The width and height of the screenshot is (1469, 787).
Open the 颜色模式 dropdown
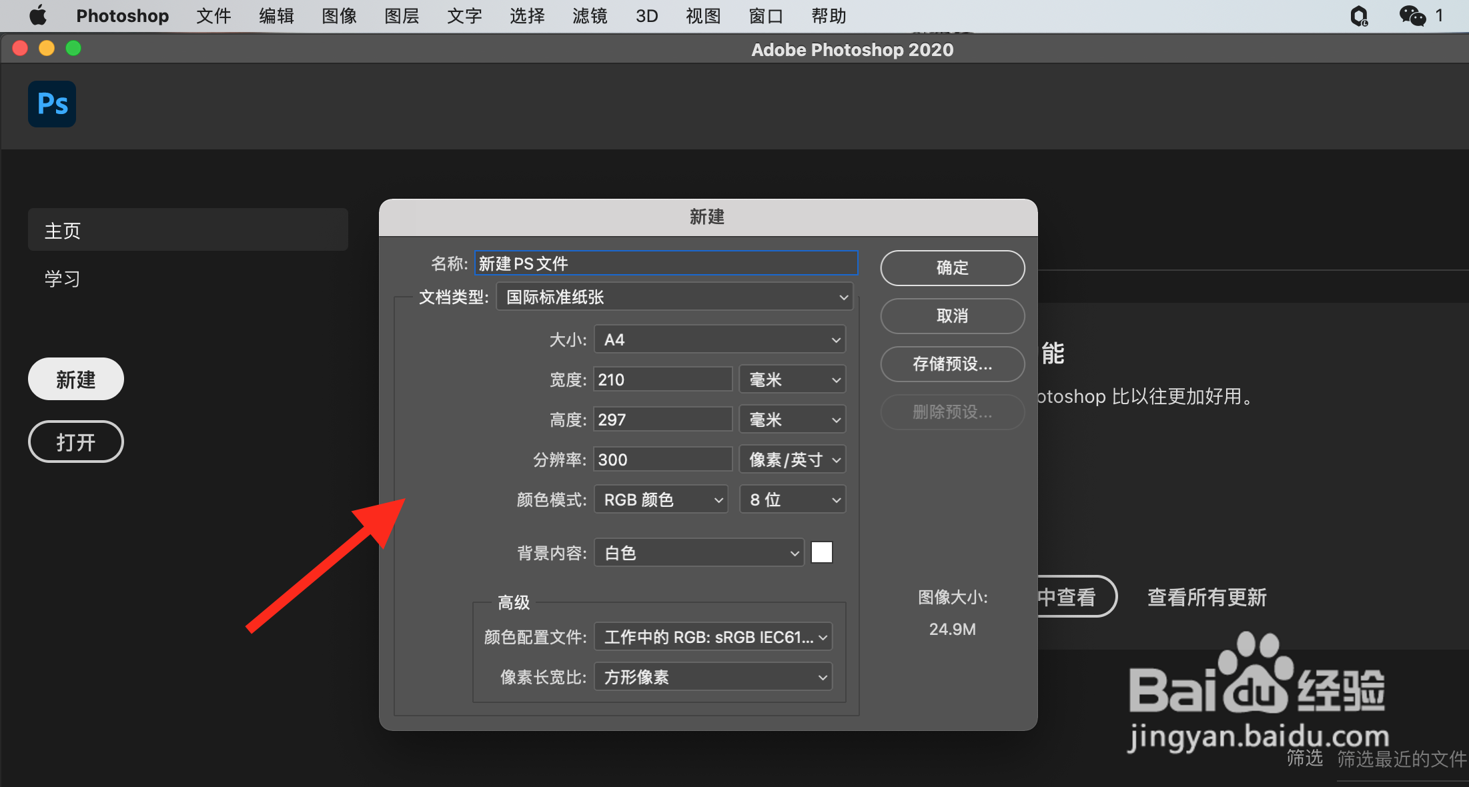click(660, 499)
